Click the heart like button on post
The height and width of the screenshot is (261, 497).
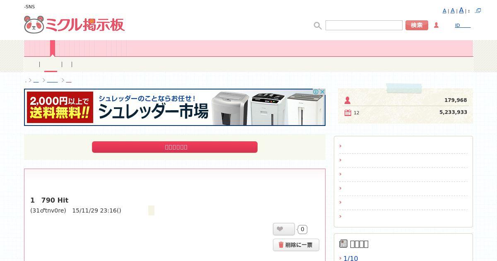[x=284, y=229]
